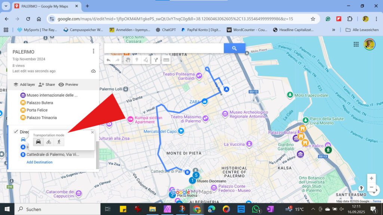Select the Measure distances ruler tool
The height and width of the screenshot is (215, 383).
tap(166, 60)
